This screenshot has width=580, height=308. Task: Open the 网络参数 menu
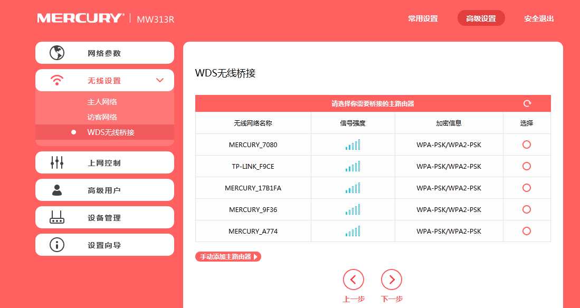pos(104,53)
